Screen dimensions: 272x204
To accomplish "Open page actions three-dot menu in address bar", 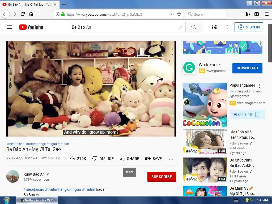I will click(x=171, y=14).
